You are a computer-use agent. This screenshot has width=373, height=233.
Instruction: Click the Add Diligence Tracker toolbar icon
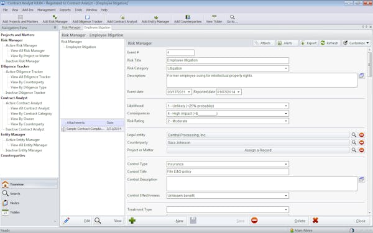tap(87, 17)
